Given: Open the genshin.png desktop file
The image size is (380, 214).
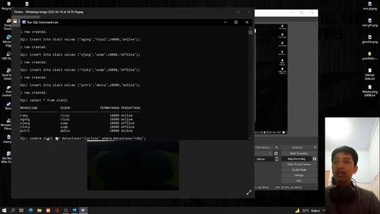Looking at the screenshot, I should click(x=370, y=39).
